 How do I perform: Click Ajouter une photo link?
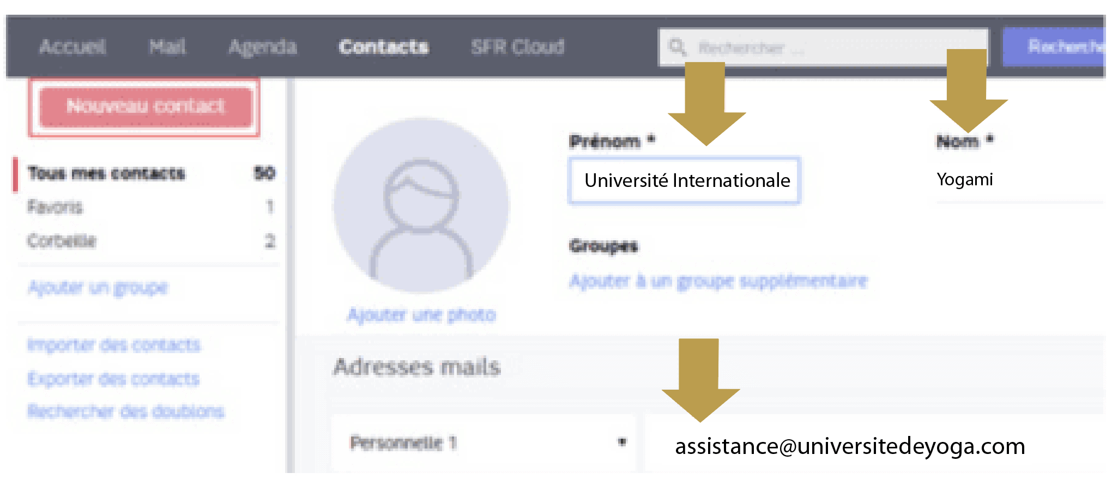coord(421,314)
